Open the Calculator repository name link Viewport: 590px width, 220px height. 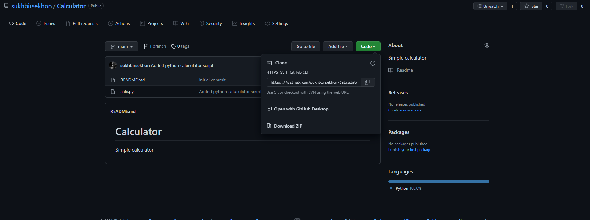click(71, 6)
